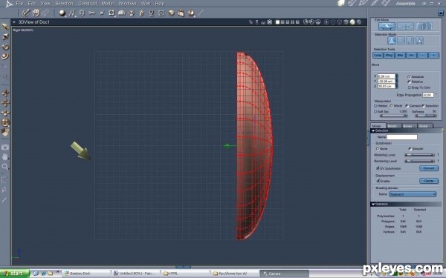Screen dimensions: 446x278
Task: Open the Construct menu
Action: coord(88,4)
